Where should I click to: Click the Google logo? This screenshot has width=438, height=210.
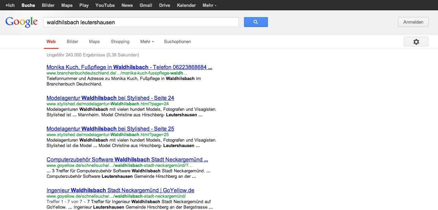pyautogui.click(x=22, y=22)
